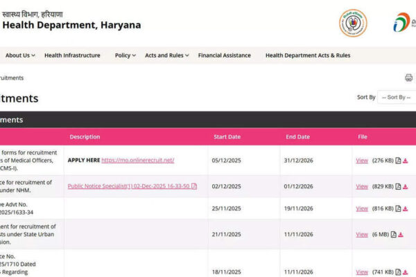Viewport: 416px width, 277px height.
Task: View the file dated 21/11/2025
Action: 362,235
